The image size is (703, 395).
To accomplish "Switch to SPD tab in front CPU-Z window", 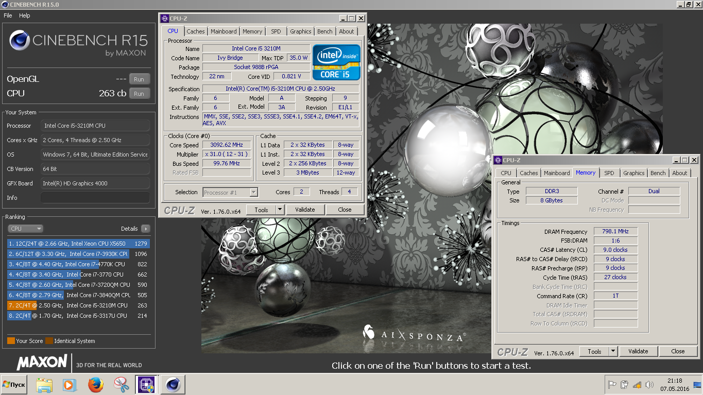I will click(276, 31).
